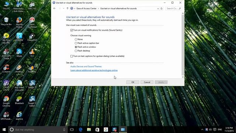Select the VLC desktop shortcut
This screenshot has height=133, width=236.
tap(32, 53)
